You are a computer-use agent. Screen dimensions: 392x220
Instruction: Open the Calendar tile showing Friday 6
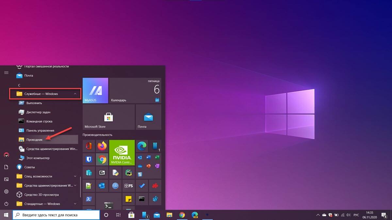coord(135,91)
